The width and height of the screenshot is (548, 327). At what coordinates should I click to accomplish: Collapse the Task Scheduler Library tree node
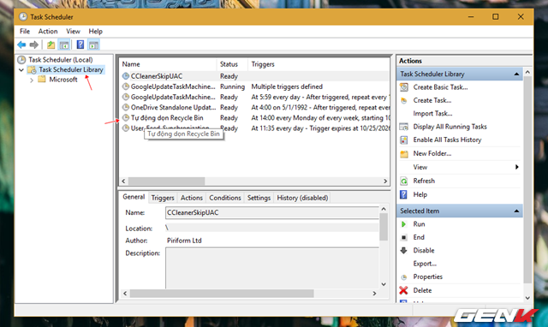pos(21,70)
